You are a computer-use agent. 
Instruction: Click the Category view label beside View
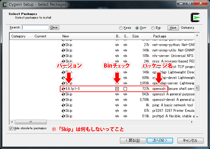(188, 28)
